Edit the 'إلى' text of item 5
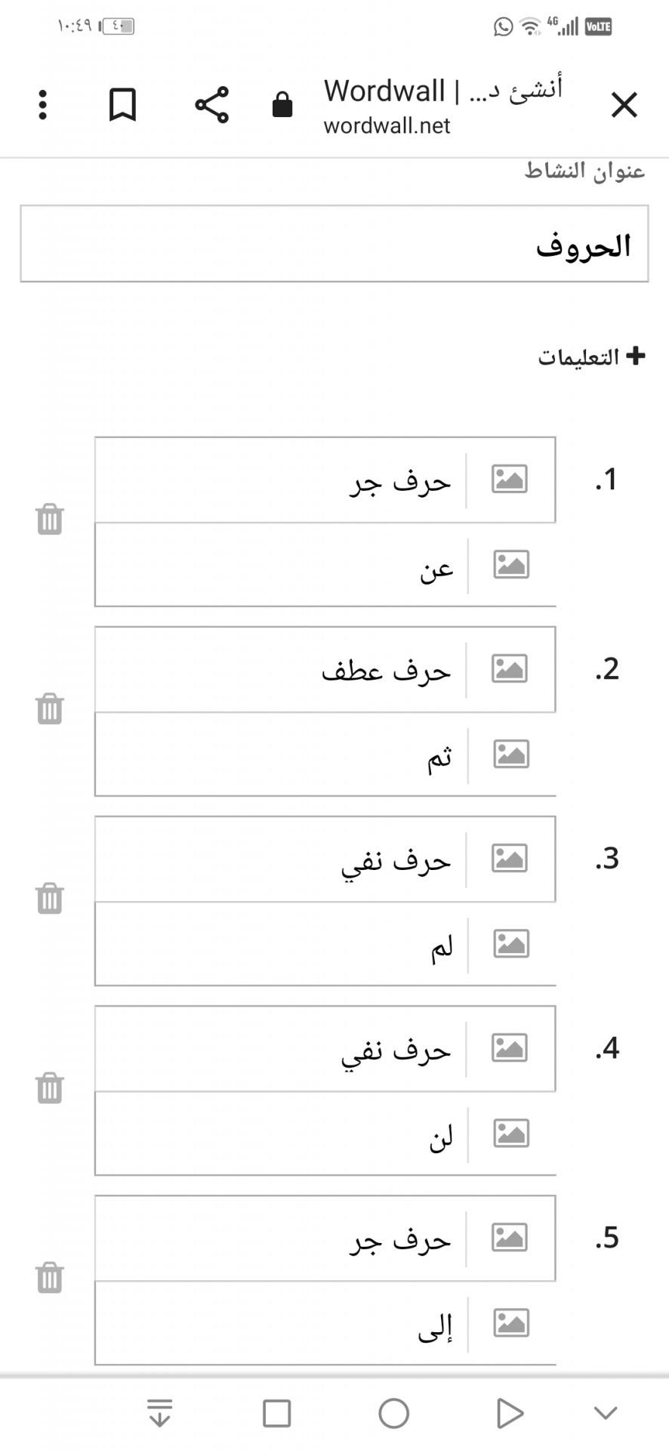 (x=282, y=1323)
